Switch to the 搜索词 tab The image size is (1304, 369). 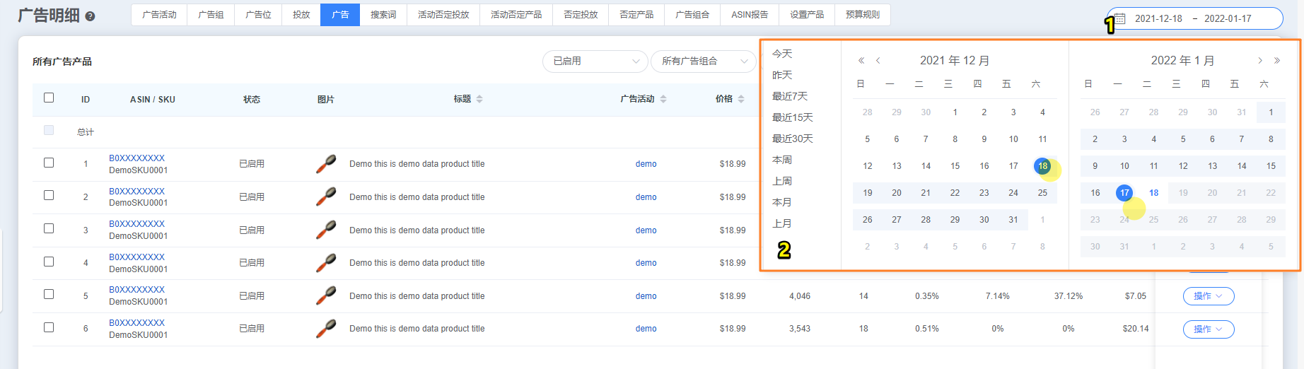383,15
